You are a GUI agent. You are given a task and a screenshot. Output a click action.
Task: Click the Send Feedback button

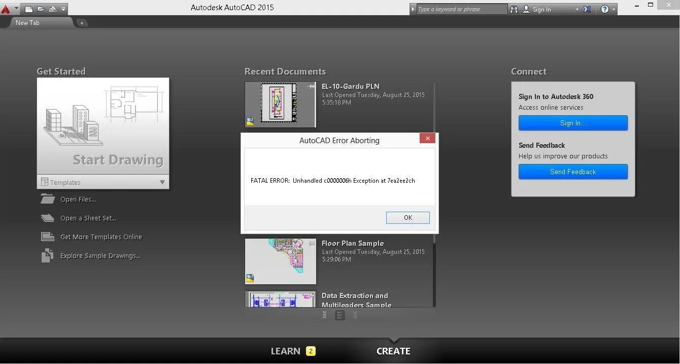pyautogui.click(x=573, y=172)
